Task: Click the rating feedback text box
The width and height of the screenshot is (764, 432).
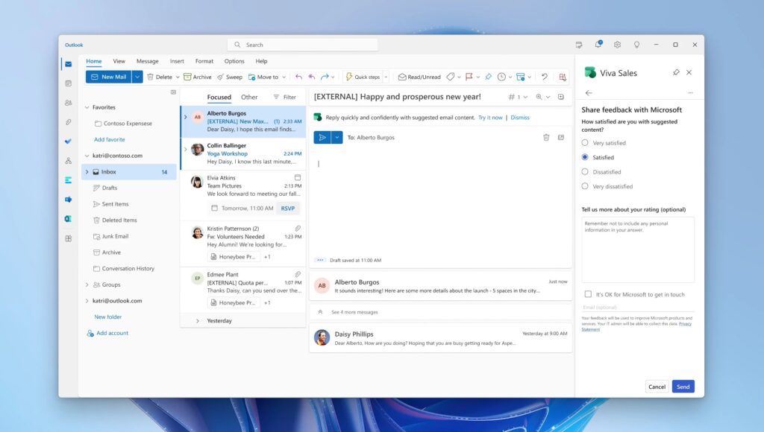Action: point(638,250)
